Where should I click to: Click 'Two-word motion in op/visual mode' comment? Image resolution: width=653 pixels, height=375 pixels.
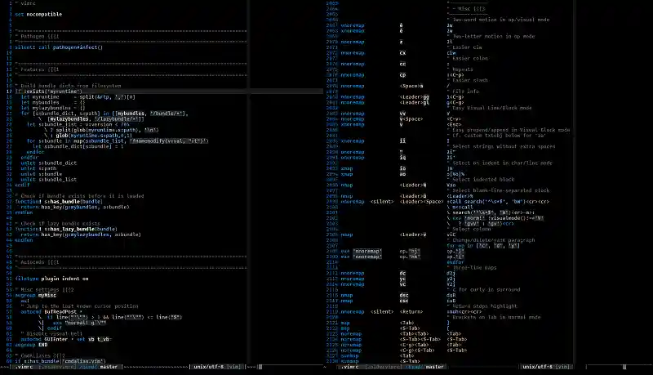pos(500,20)
